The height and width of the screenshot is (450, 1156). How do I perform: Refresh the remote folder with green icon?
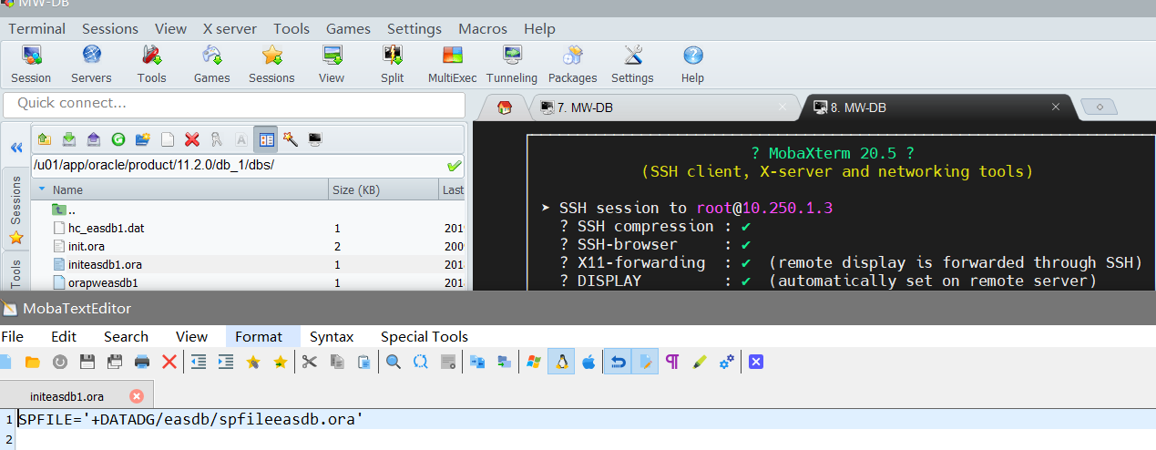(x=118, y=139)
